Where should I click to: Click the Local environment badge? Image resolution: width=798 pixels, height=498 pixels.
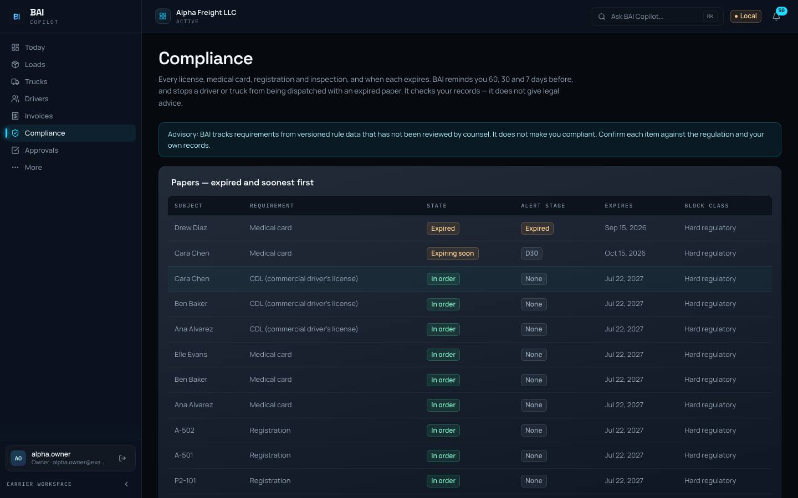pos(745,16)
